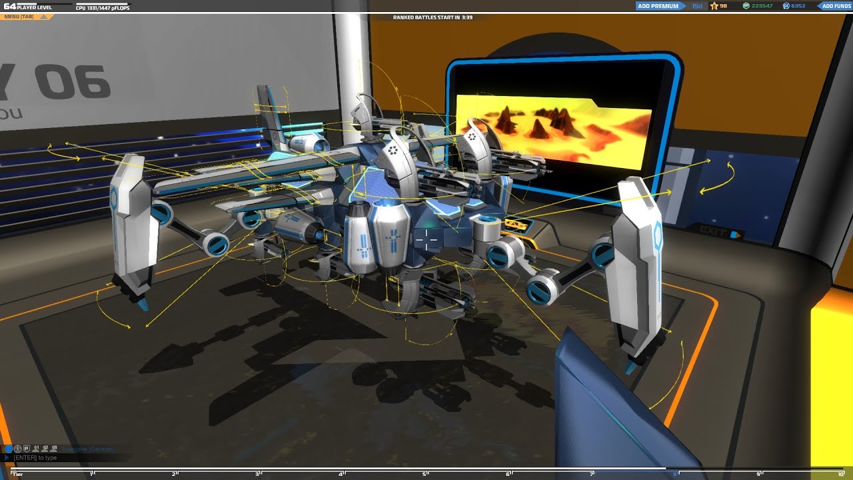Click the 98 star rating value
Viewport: 853px width, 480px height.
coord(723,6)
